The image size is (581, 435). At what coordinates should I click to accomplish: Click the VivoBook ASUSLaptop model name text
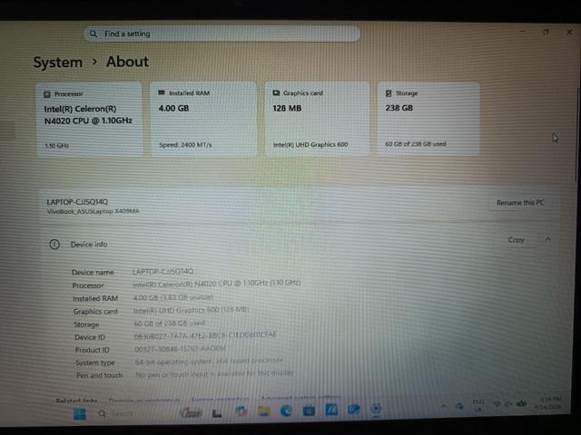coord(93,211)
